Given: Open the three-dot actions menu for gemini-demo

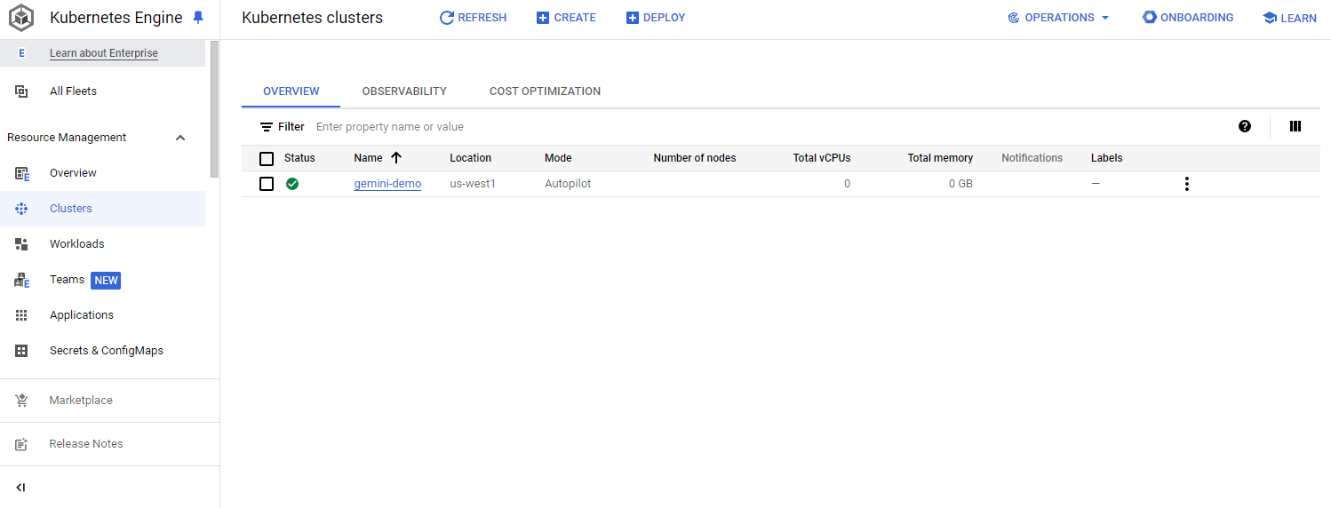Looking at the screenshot, I should tap(1186, 184).
